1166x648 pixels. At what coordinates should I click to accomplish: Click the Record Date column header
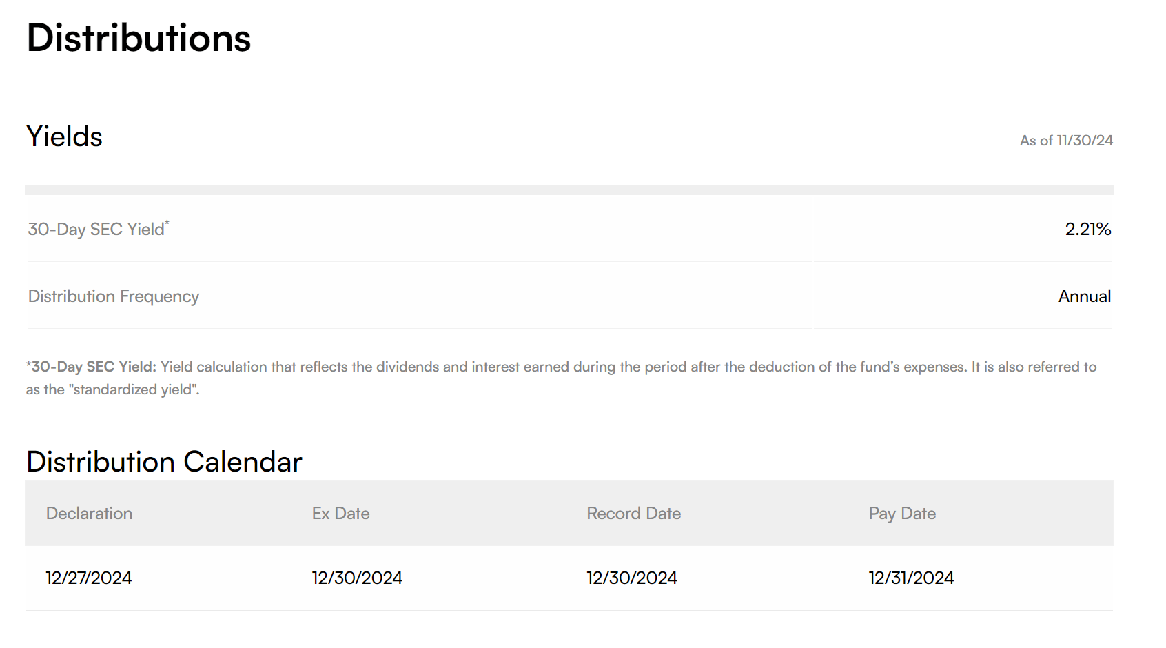[x=633, y=514]
